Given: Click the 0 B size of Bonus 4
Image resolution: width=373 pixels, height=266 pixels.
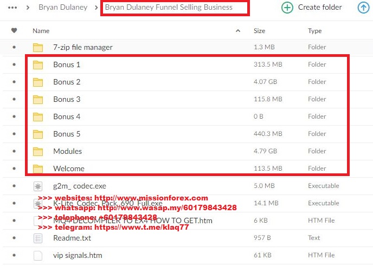Looking at the screenshot, I should click(x=259, y=116).
